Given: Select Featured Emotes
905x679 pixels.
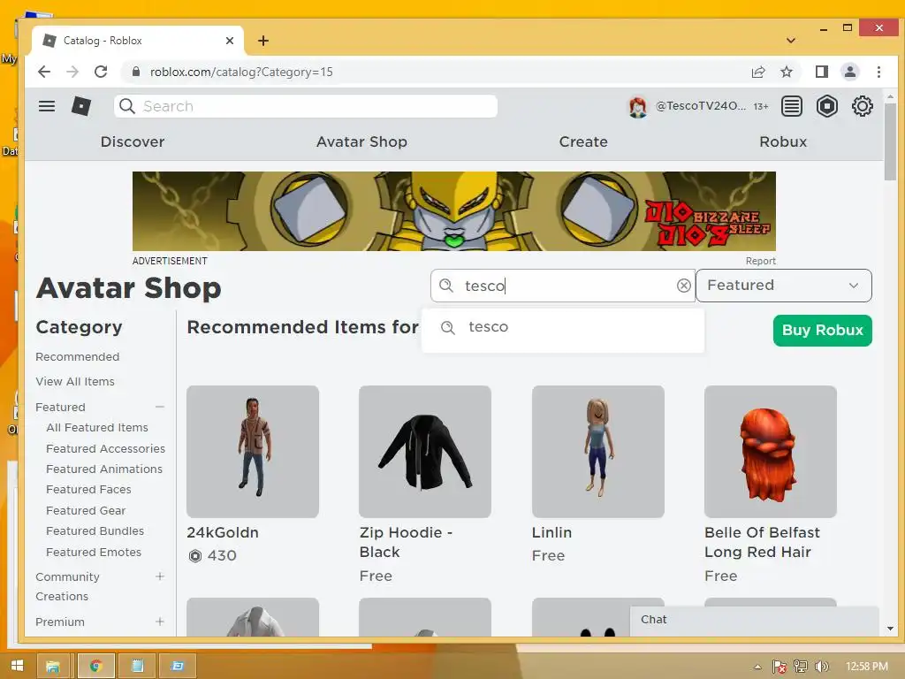Looking at the screenshot, I should pos(94,552).
